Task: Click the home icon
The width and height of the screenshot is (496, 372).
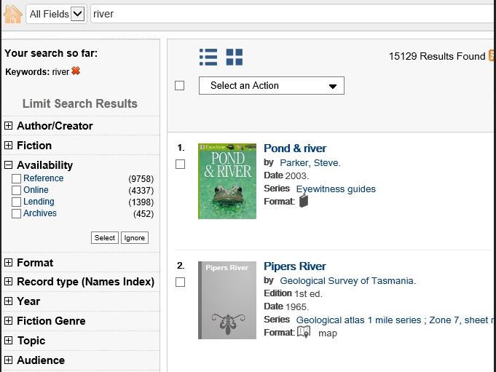Action: 12,13
